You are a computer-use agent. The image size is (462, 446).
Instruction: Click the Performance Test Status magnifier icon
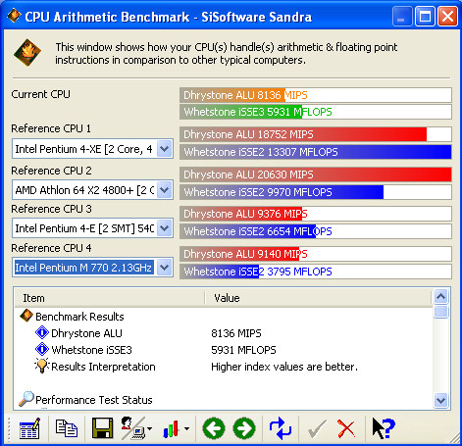coord(26,399)
